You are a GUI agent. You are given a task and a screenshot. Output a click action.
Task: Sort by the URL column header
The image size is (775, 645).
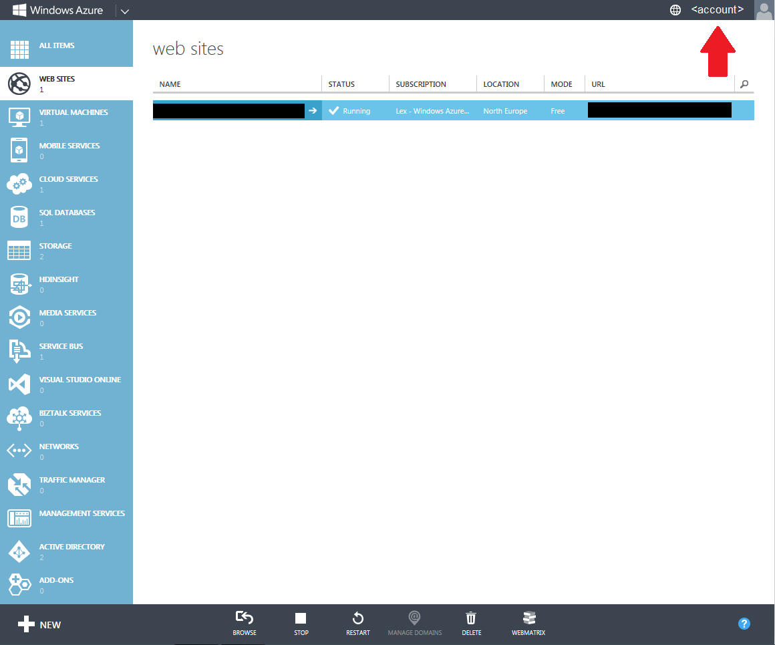tap(598, 84)
